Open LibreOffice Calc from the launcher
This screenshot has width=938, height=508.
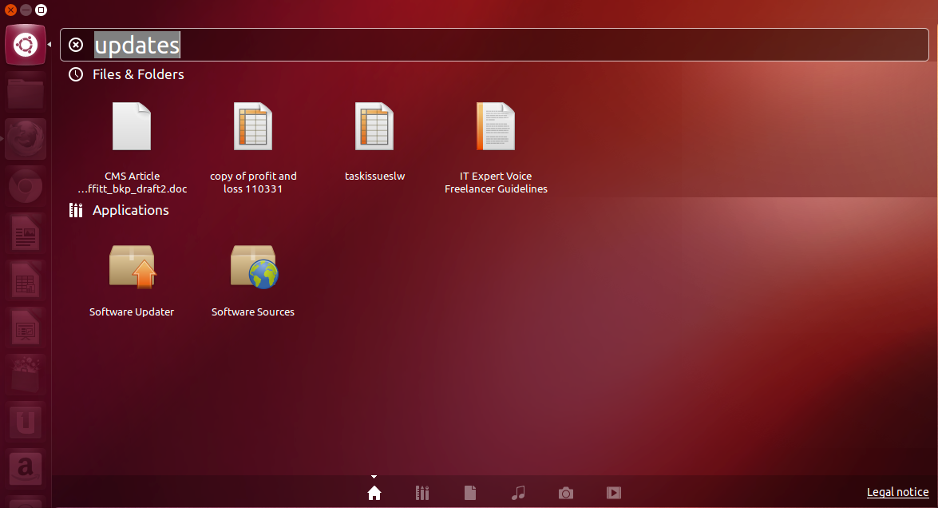coord(25,280)
